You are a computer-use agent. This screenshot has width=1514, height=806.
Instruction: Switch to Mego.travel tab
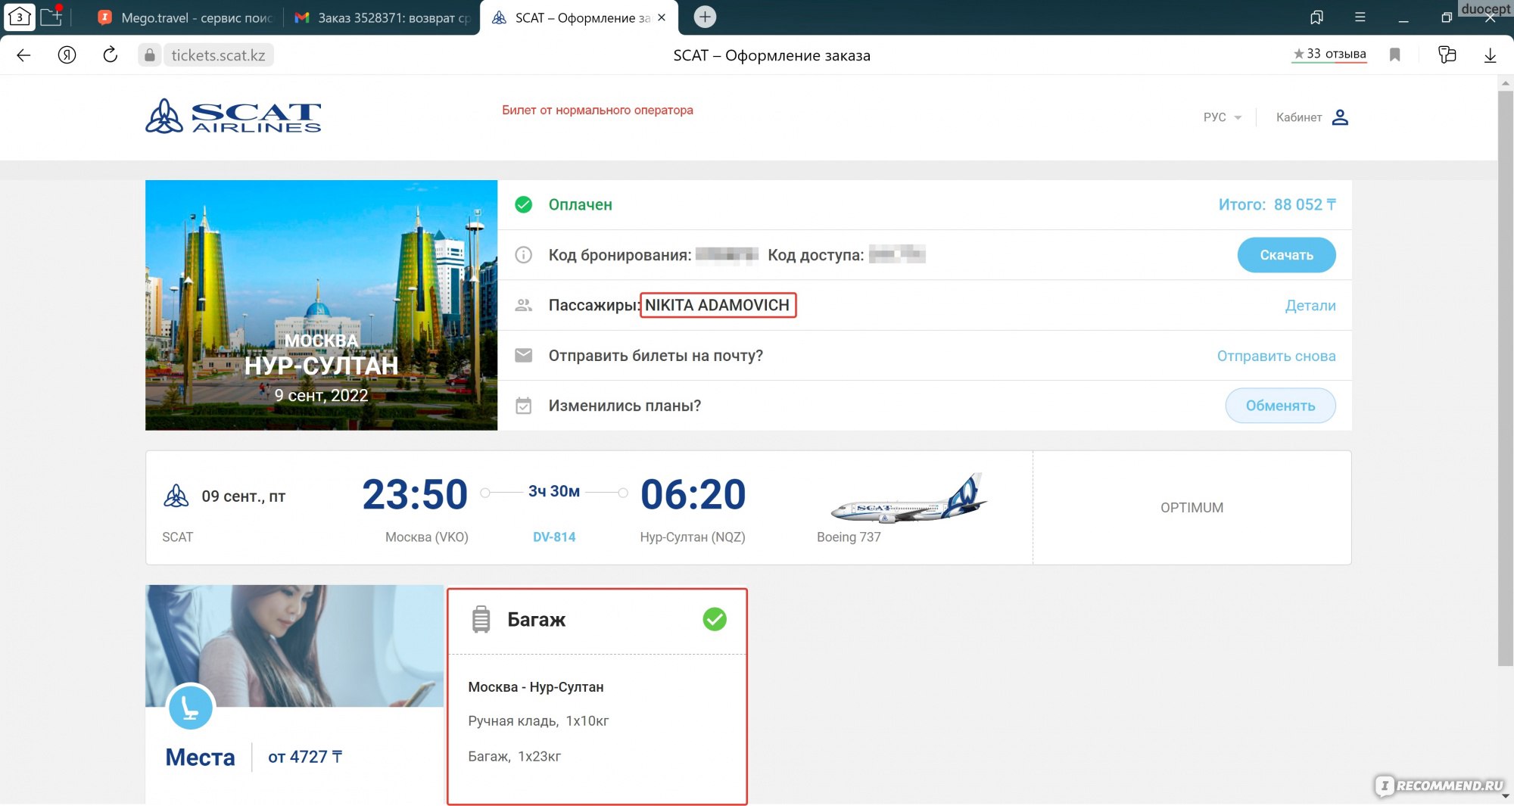click(x=187, y=17)
